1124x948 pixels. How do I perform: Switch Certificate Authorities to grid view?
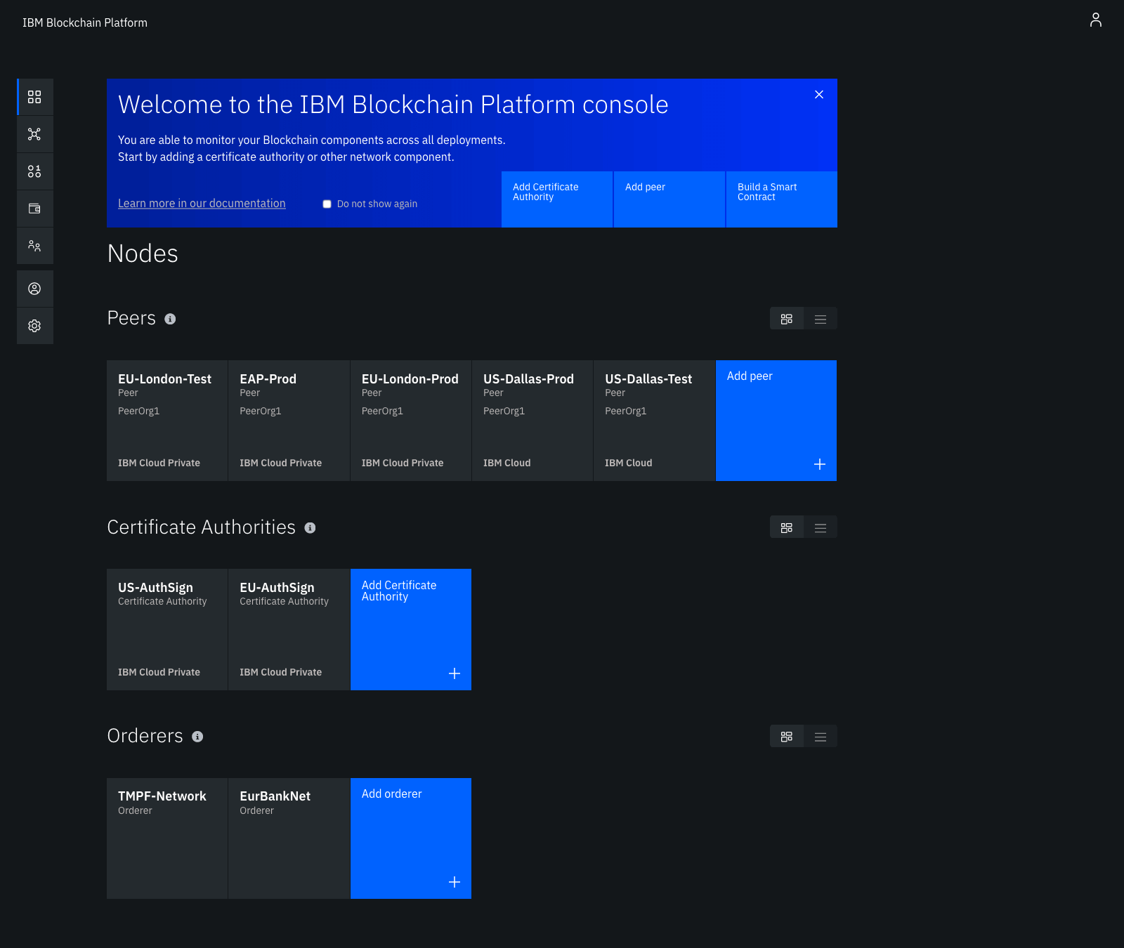[786, 527]
